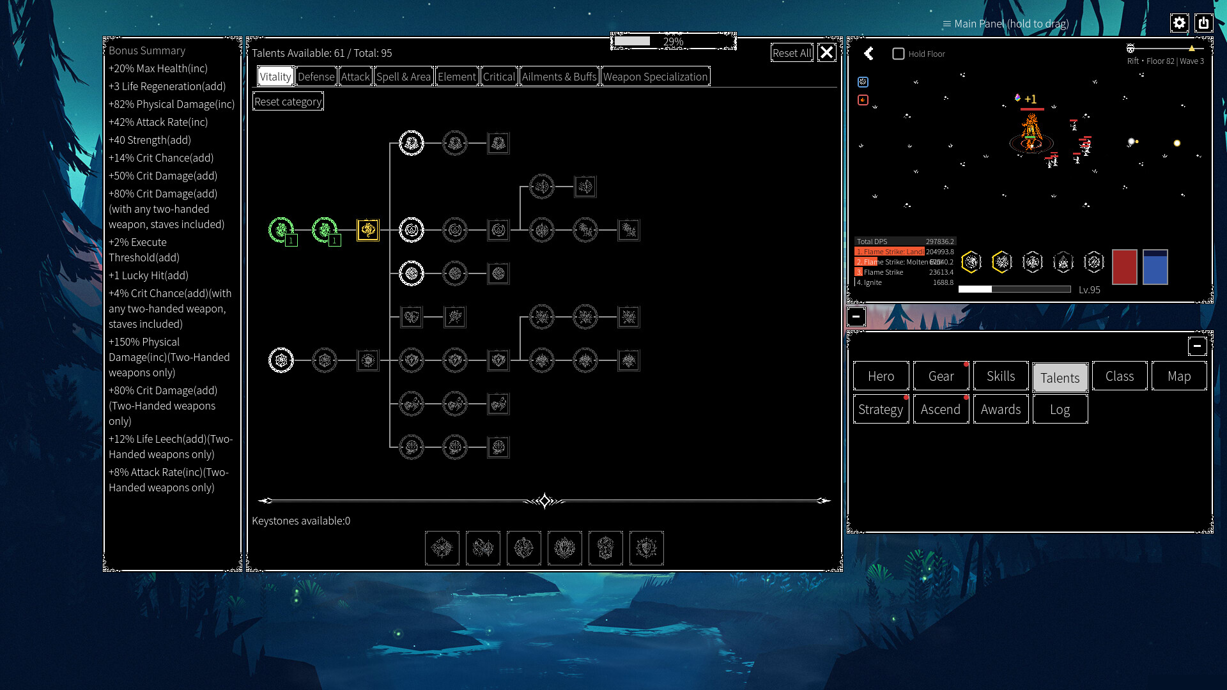This screenshot has height=690, width=1227.
Task: Click the top white-ringed talent node
Action: click(412, 143)
